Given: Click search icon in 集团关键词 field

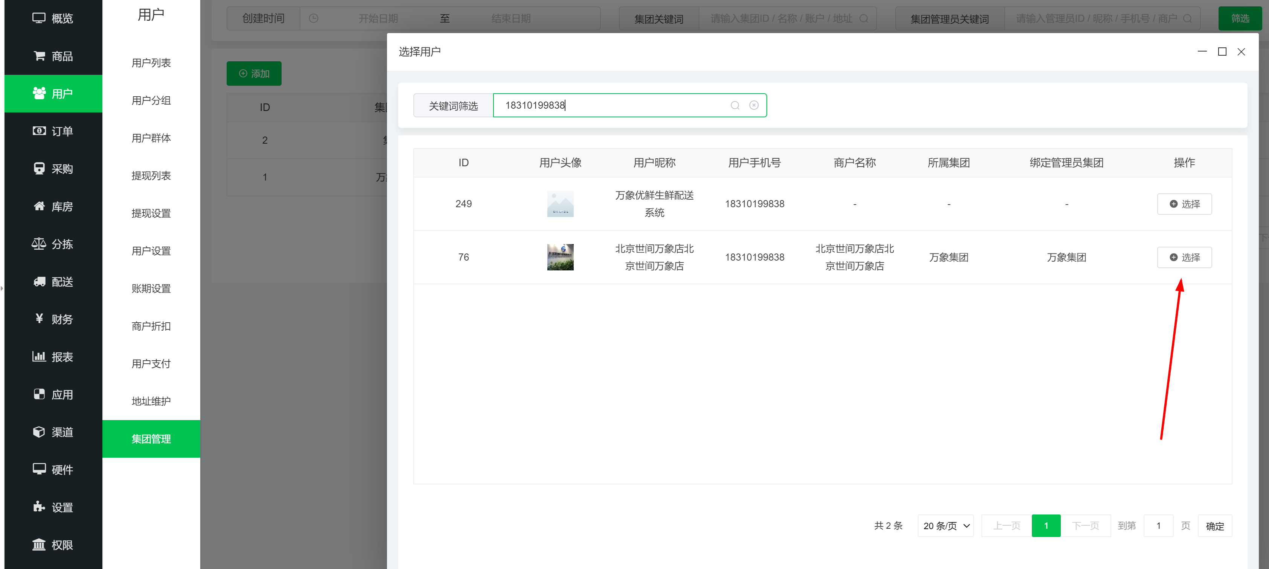Looking at the screenshot, I should pos(864,19).
